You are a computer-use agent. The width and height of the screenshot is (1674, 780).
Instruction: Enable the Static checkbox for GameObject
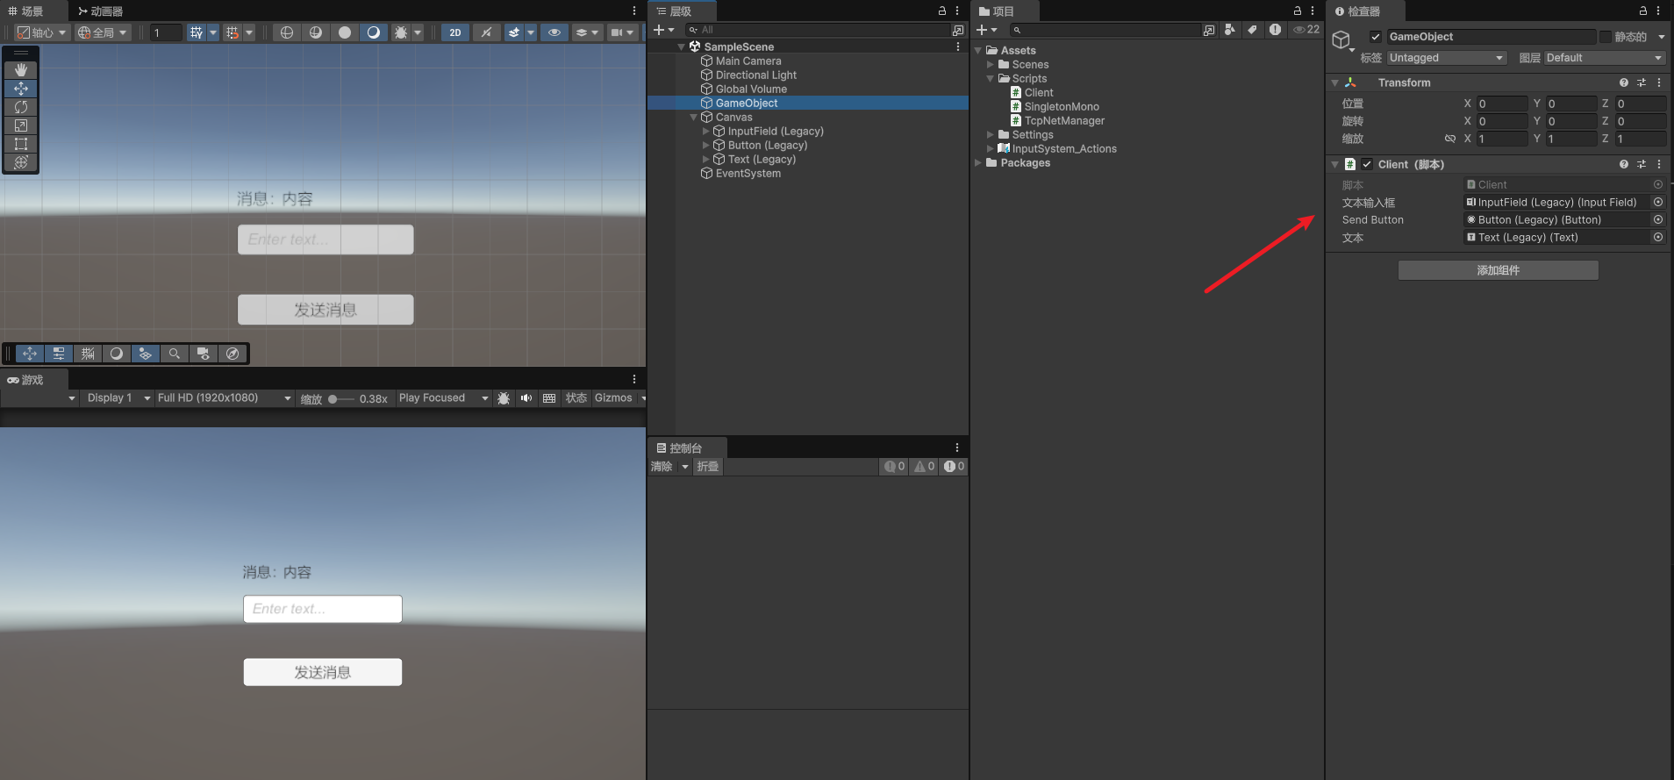(x=1605, y=37)
